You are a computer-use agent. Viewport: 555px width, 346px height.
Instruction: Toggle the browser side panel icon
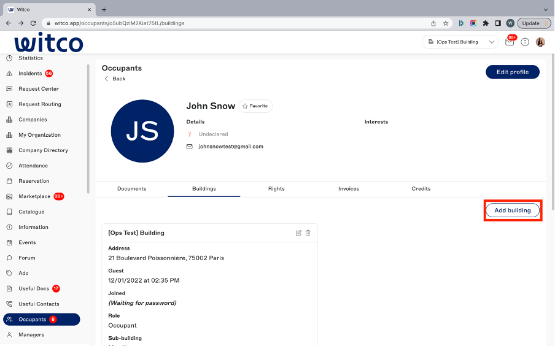(x=498, y=23)
